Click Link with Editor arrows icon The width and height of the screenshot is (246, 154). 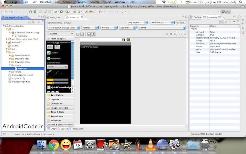tap(33, 22)
